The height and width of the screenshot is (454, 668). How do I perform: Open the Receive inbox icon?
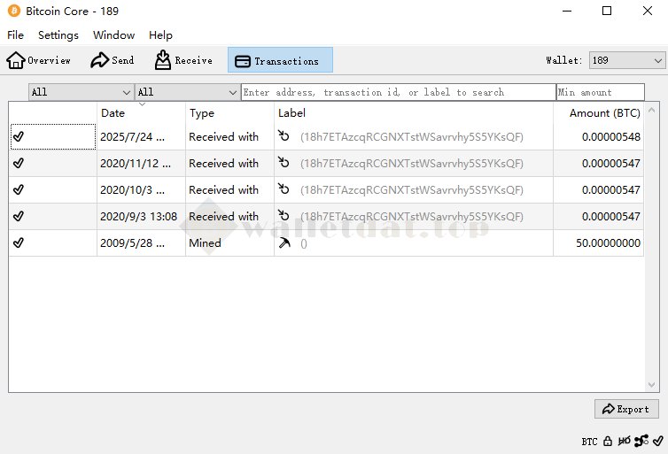163,60
